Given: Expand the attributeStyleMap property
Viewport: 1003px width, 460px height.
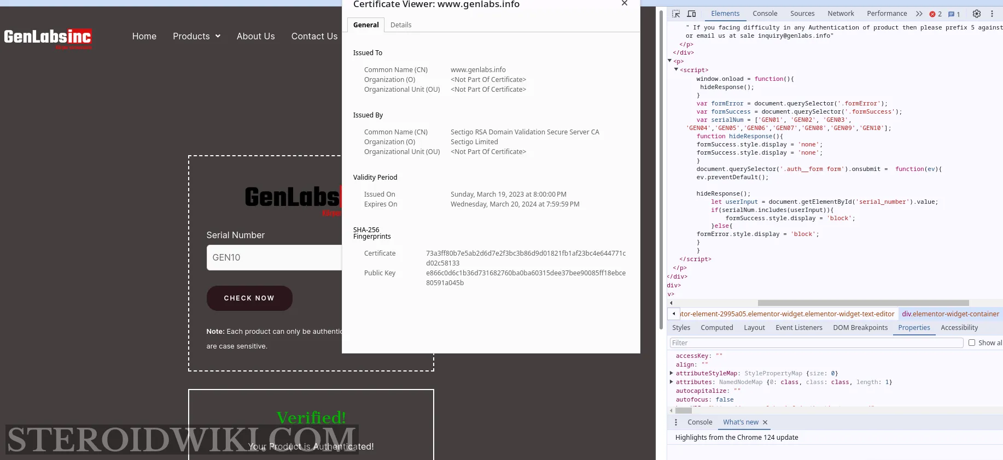Looking at the screenshot, I should [x=672, y=373].
